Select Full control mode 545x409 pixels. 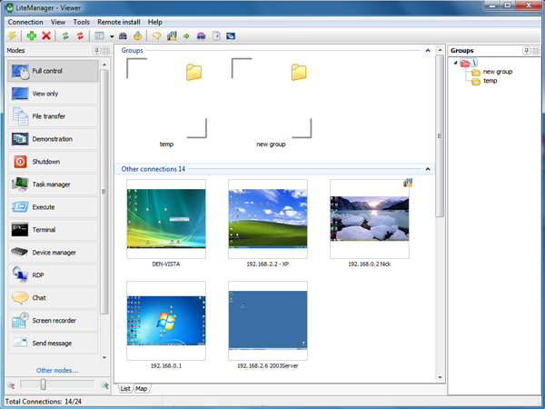pyautogui.click(x=54, y=71)
